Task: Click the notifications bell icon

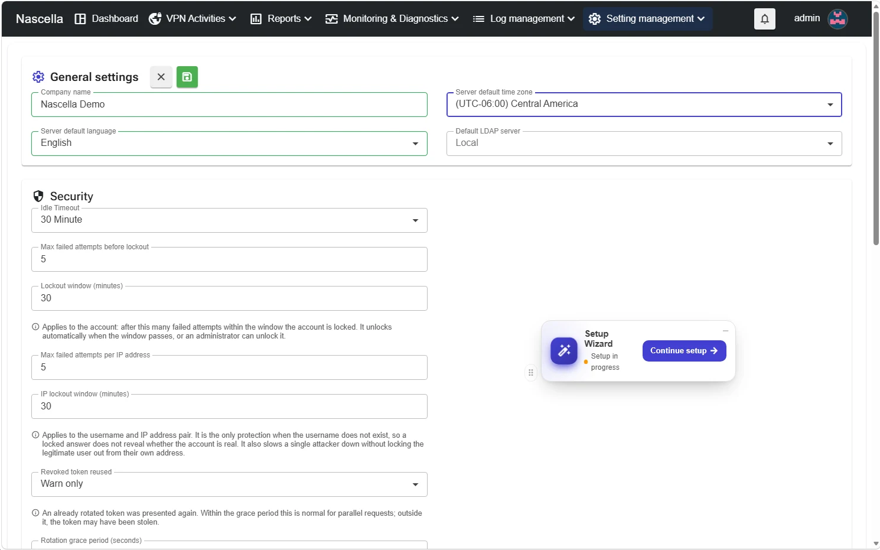Action: 764,19
